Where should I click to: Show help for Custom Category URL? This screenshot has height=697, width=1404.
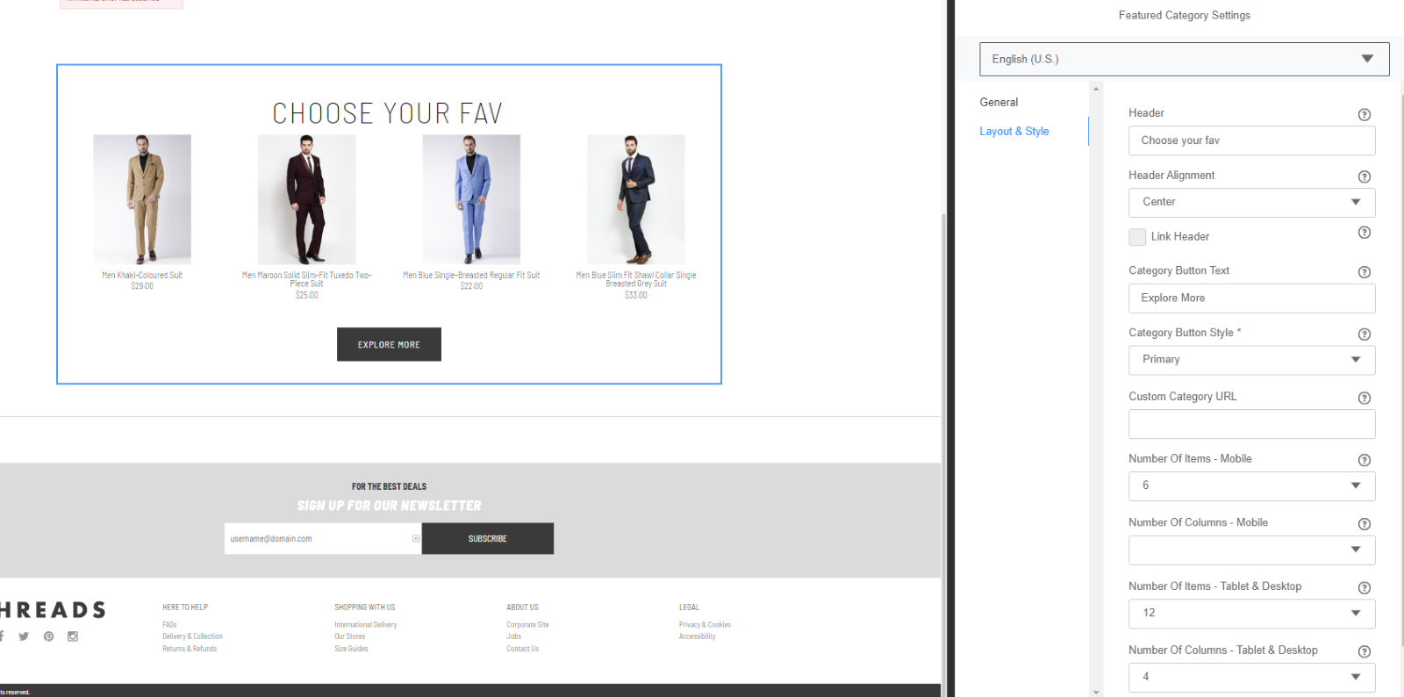coord(1364,399)
